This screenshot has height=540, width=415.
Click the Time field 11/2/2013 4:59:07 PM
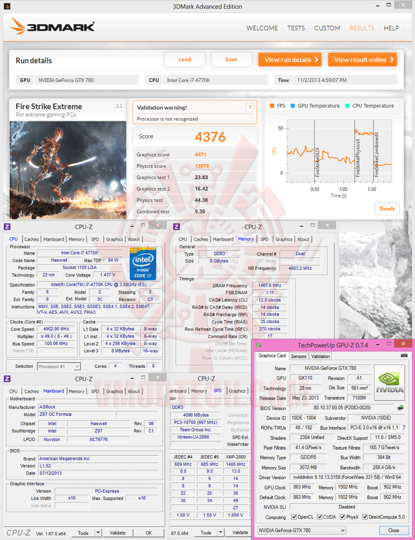tap(345, 80)
